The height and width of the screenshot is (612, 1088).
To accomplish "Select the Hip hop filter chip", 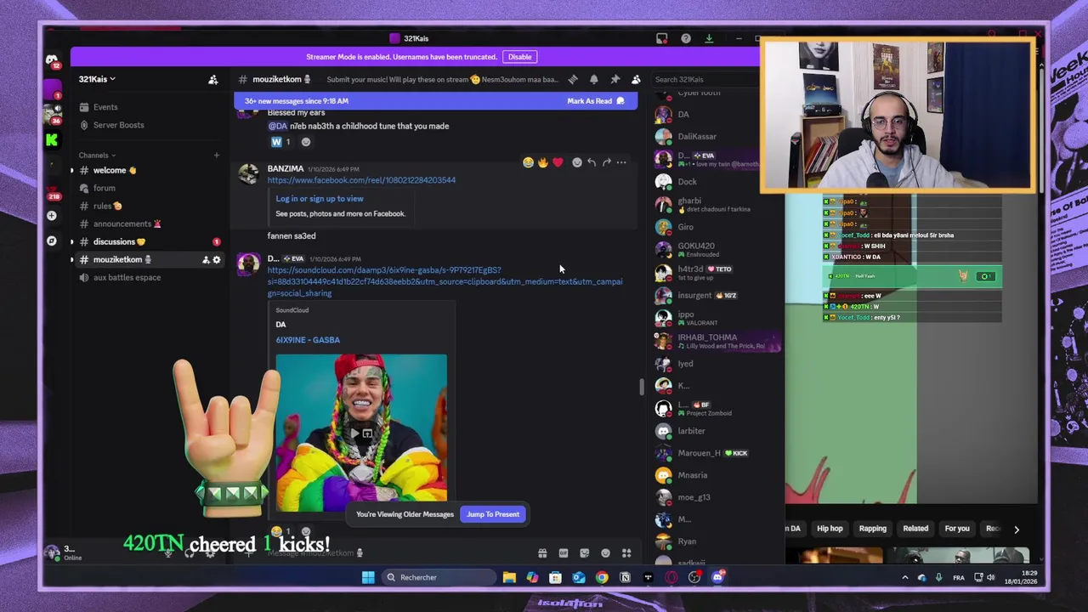I will (830, 529).
